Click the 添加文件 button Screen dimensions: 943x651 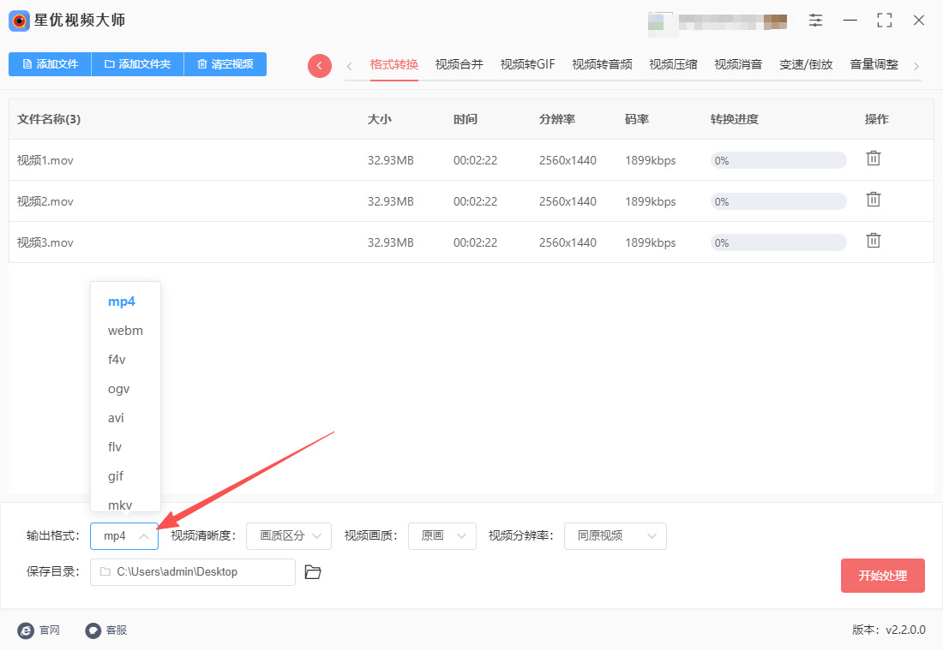(x=50, y=64)
